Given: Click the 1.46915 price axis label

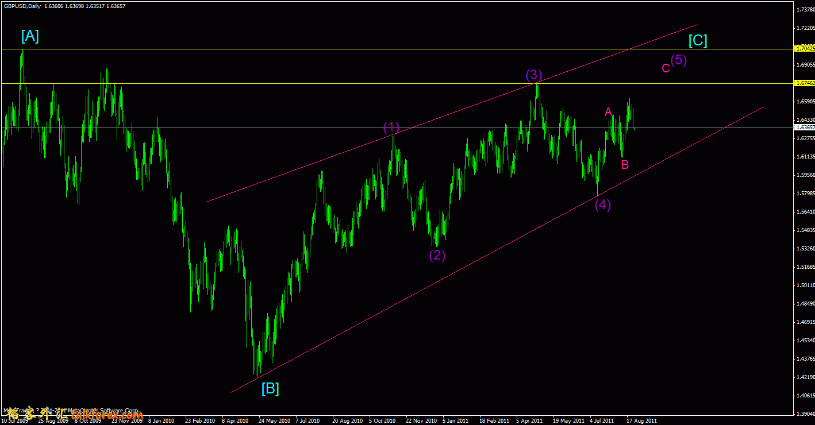Looking at the screenshot, I should 806,322.
